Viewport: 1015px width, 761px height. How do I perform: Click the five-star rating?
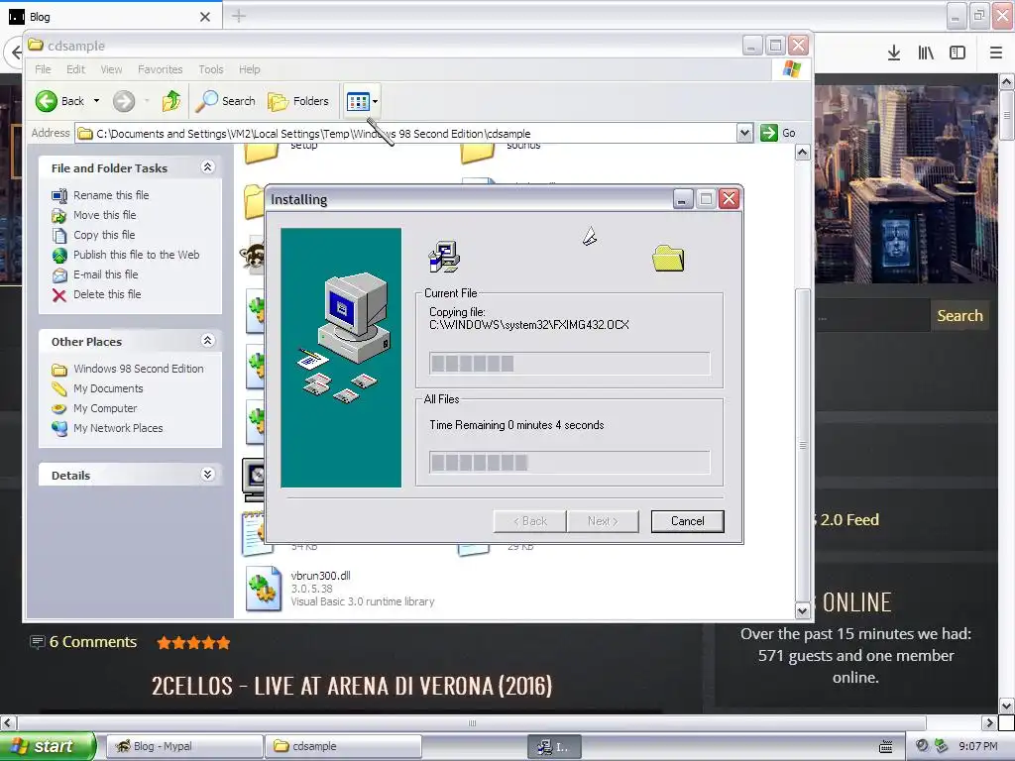click(193, 642)
